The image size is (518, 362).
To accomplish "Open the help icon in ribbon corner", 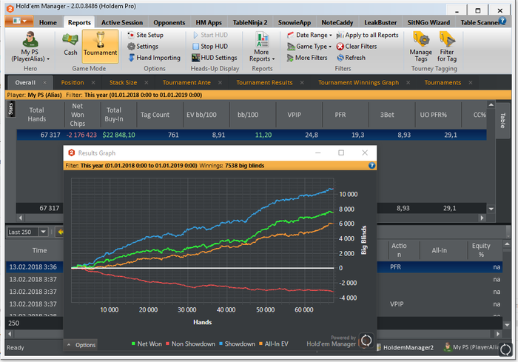I will pyautogui.click(x=502, y=21).
